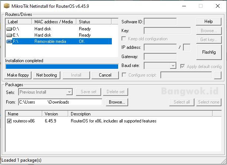Click Net booting button
Screen dimensions: 227x165
(47, 75)
